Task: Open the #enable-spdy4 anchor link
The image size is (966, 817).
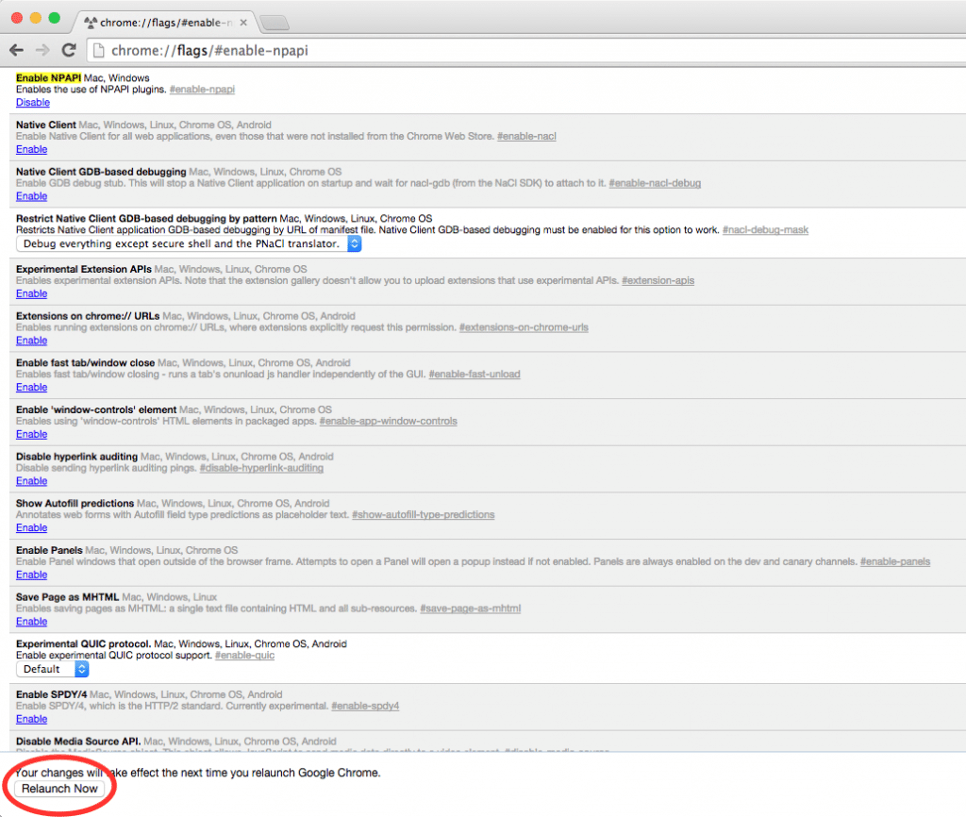Action: coord(365,706)
